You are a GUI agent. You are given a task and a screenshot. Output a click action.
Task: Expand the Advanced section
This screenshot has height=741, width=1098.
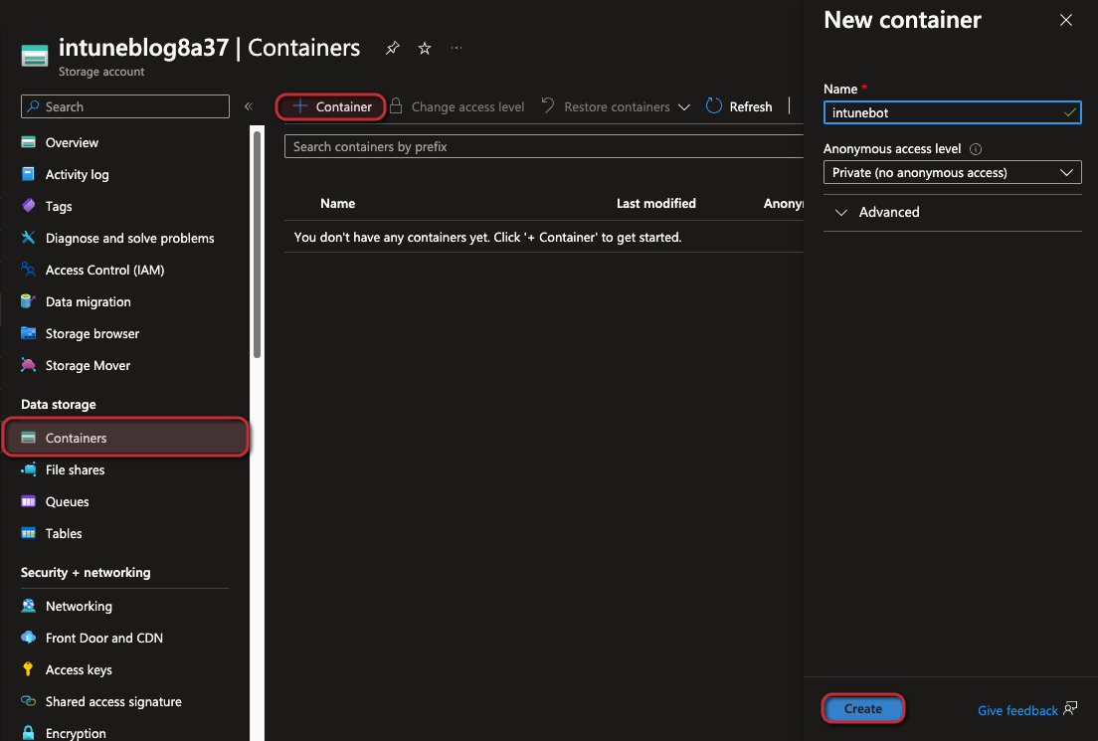coord(889,212)
